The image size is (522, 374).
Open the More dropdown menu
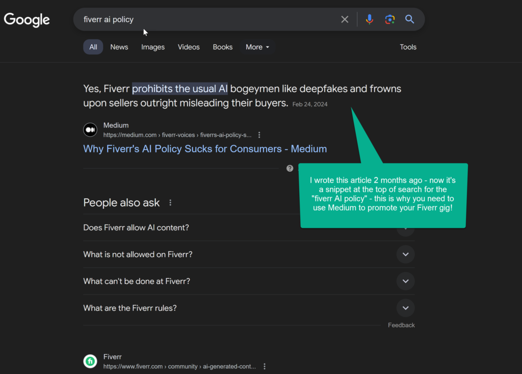coord(257,47)
